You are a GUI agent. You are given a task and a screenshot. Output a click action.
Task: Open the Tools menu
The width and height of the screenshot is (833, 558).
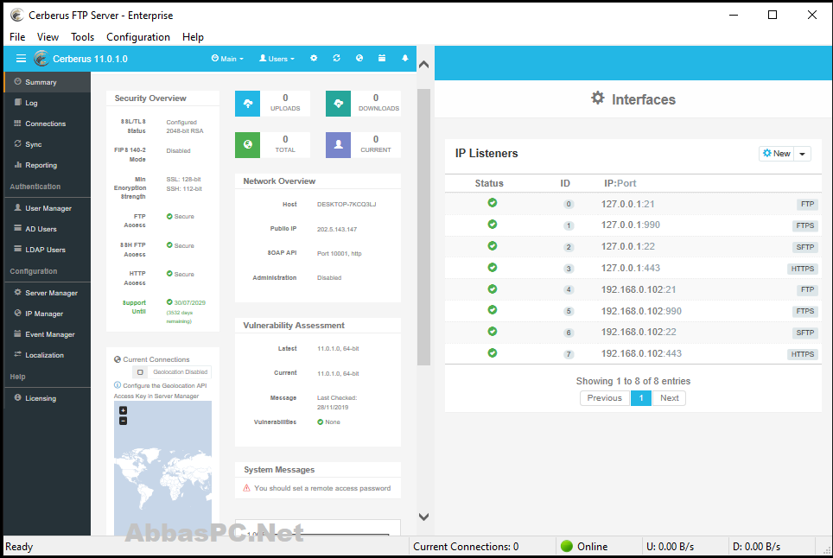(x=82, y=36)
